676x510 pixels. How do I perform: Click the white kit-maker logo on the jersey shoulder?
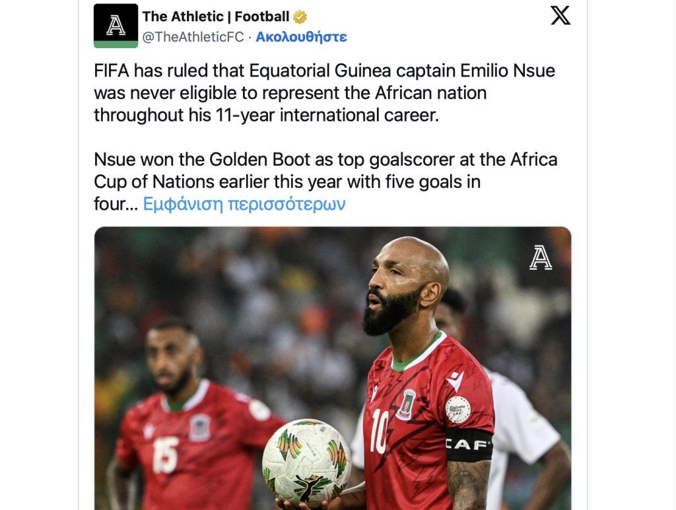pos(455,381)
